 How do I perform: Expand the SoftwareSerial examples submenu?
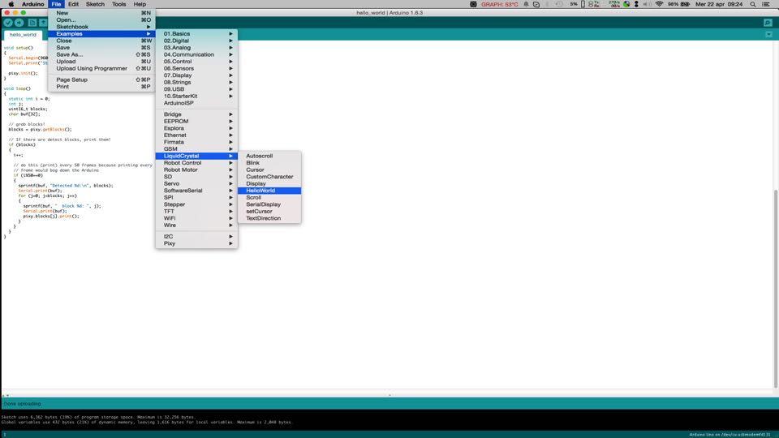196,191
